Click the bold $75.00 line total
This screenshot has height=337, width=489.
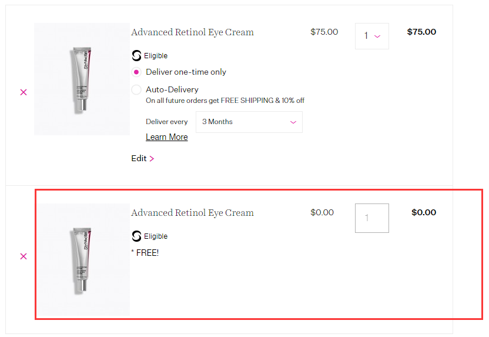click(421, 32)
